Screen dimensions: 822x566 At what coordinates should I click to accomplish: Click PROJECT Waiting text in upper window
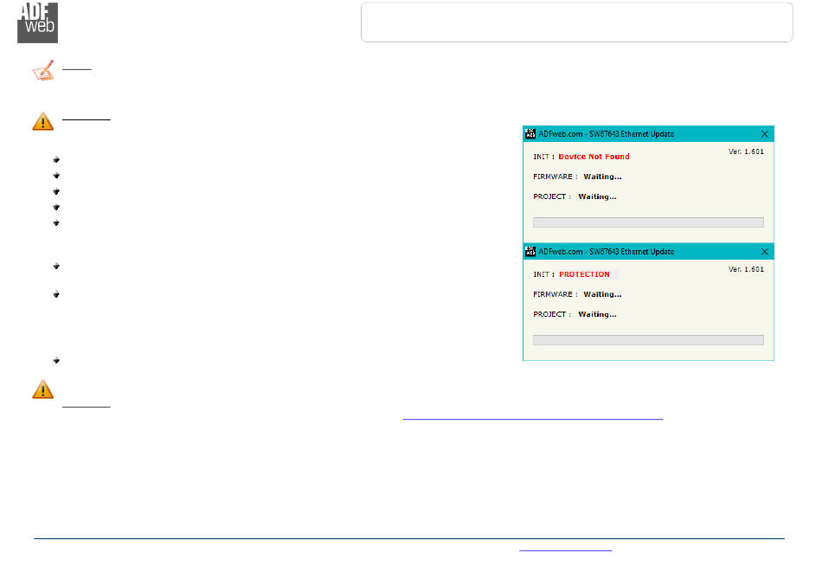click(x=575, y=196)
